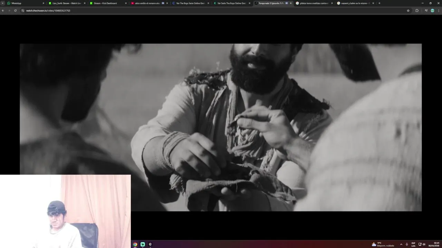Open the weather widget showing 11°C
Image resolution: width=442 pixels, height=248 pixels.
[383, 244]
